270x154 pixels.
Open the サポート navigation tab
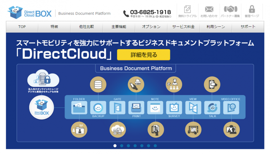pyautogui.click(x=248, y=27)
